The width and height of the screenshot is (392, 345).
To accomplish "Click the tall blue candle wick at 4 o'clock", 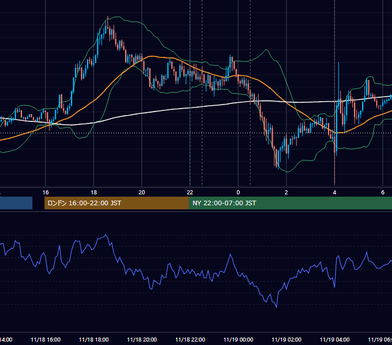I will [x=338, y=80].
